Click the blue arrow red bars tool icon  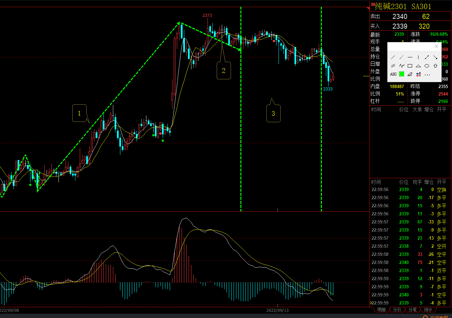418,74
